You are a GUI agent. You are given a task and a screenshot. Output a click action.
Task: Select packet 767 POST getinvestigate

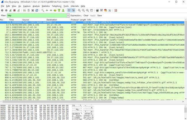92,67
